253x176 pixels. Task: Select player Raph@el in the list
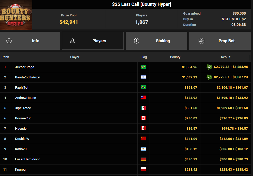(x=22, y=87)
